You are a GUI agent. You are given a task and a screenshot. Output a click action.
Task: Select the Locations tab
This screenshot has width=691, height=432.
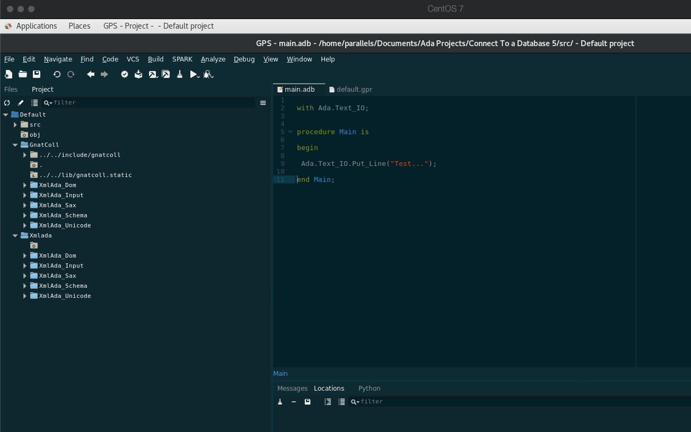click(x=329, y=389)
